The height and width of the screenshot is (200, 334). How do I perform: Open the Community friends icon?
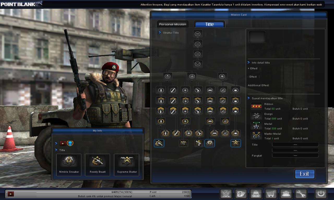click(286, 194)
